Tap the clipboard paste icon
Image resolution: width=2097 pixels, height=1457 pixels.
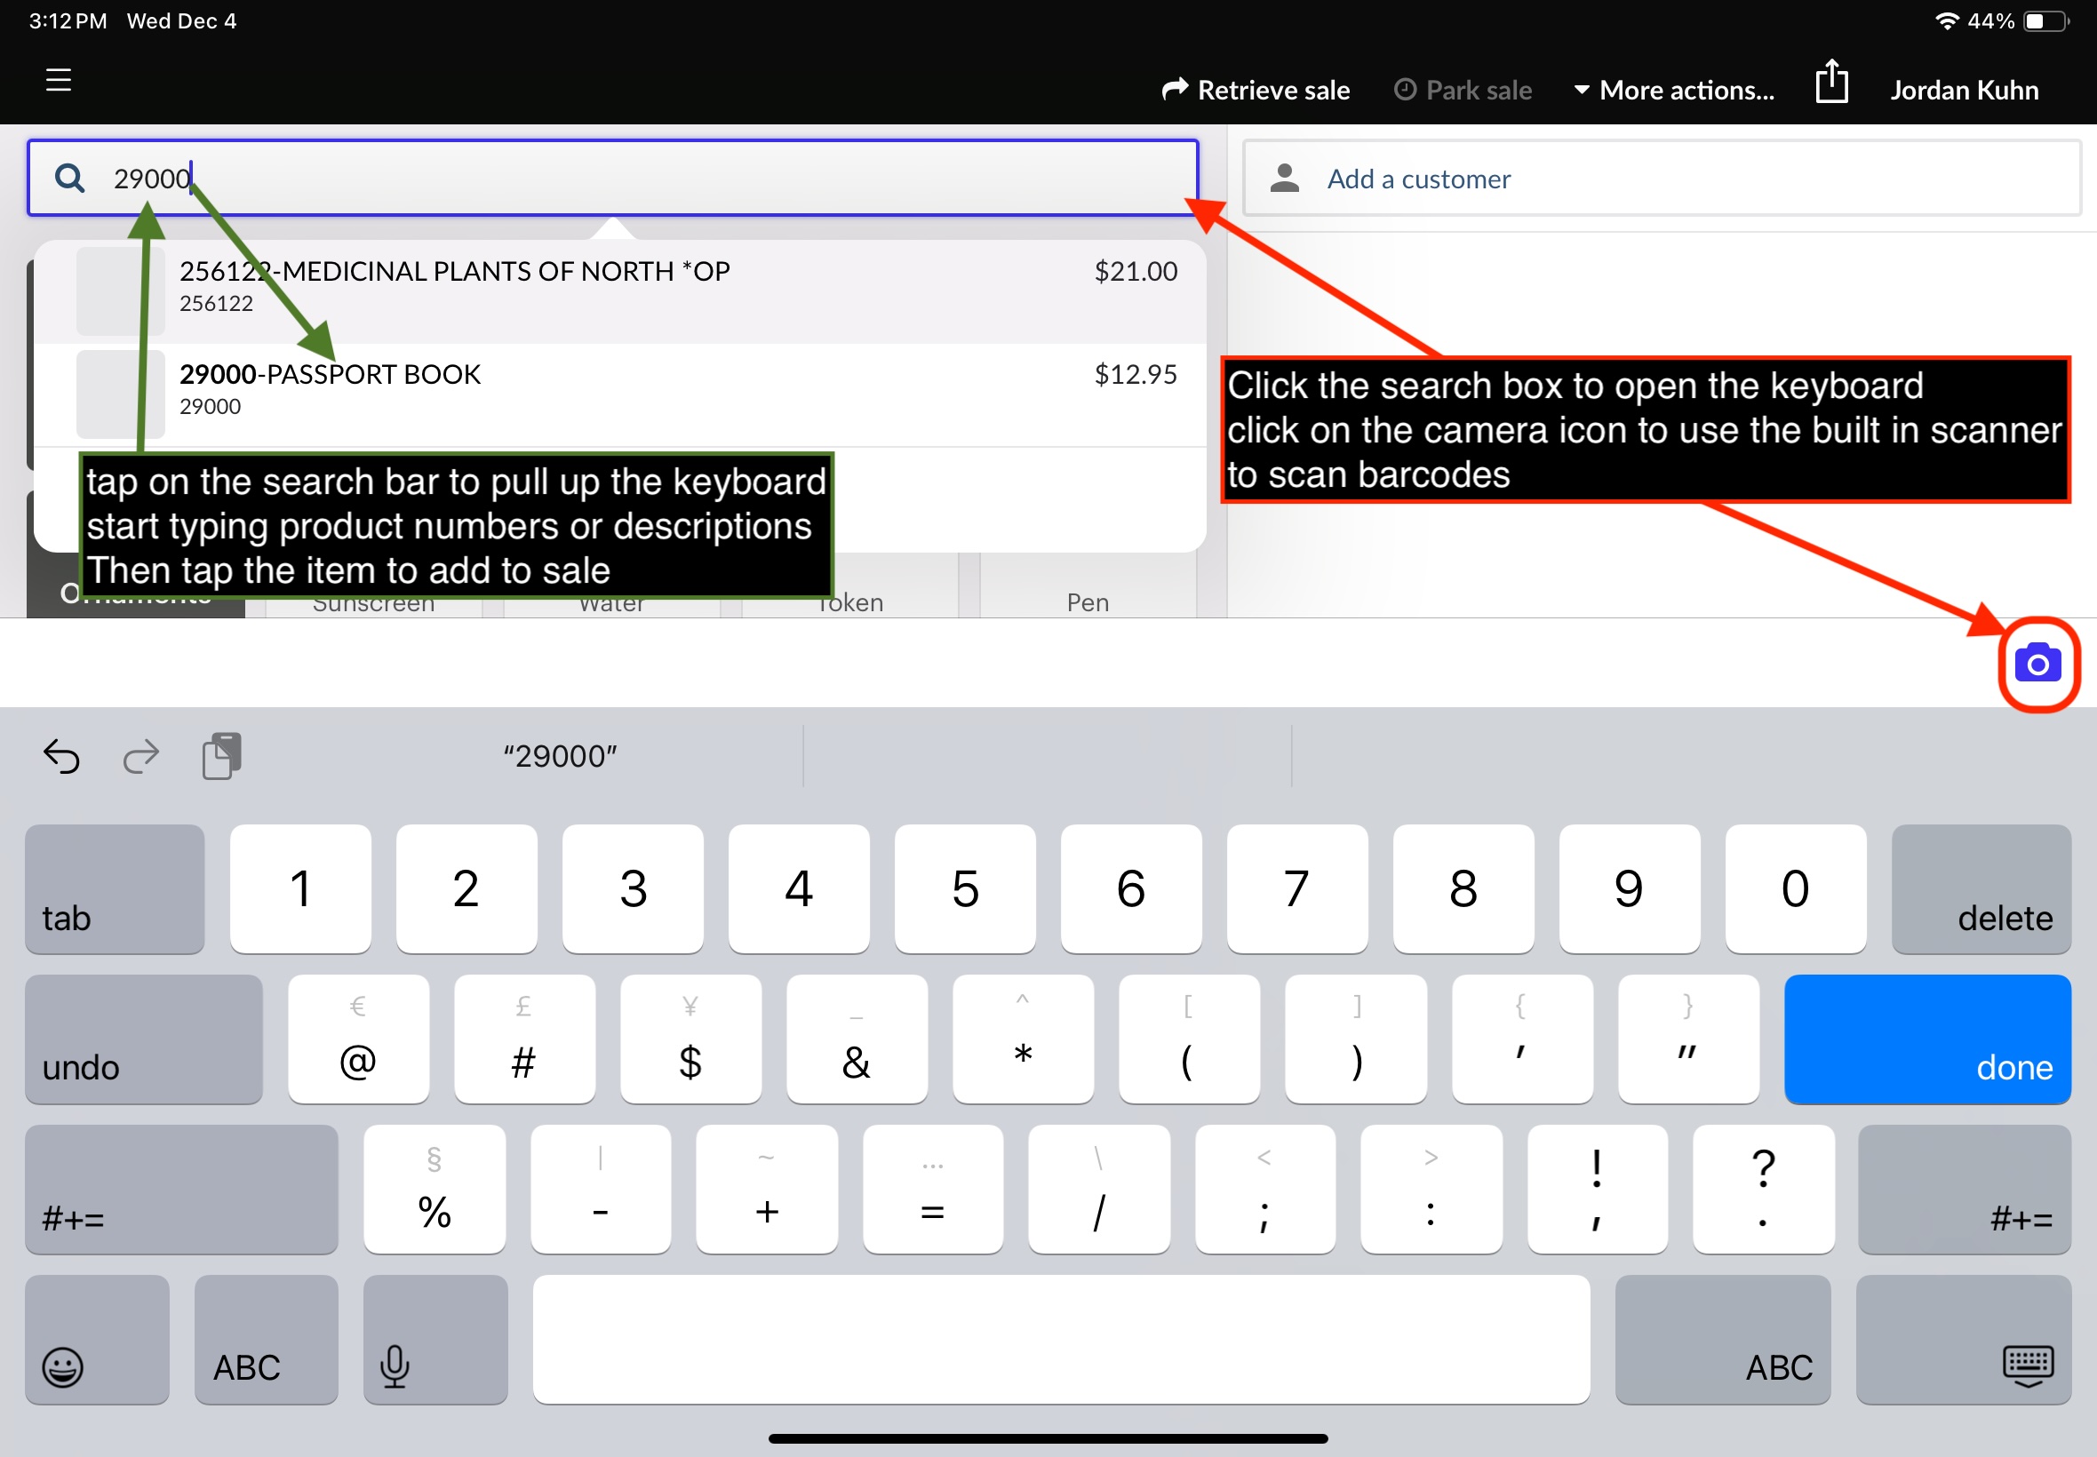(221, 755)
